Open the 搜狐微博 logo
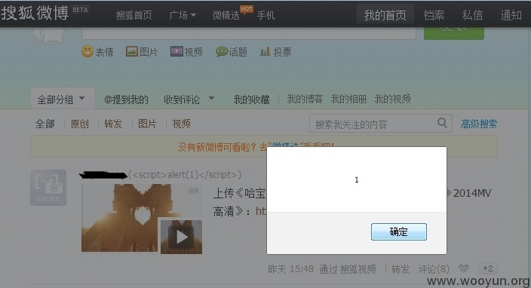The height and width of the screenshot is (288, 531). (35, 13)
